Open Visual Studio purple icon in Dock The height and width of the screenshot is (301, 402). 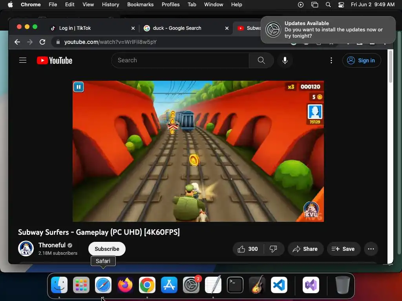(x=311, y=285)
